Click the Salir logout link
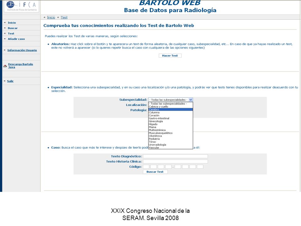 point(10,81)
